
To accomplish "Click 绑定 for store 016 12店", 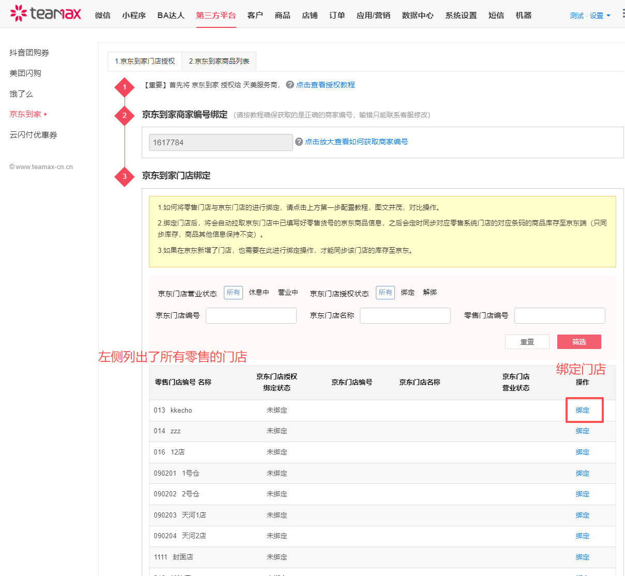I will tap(583, 452).
